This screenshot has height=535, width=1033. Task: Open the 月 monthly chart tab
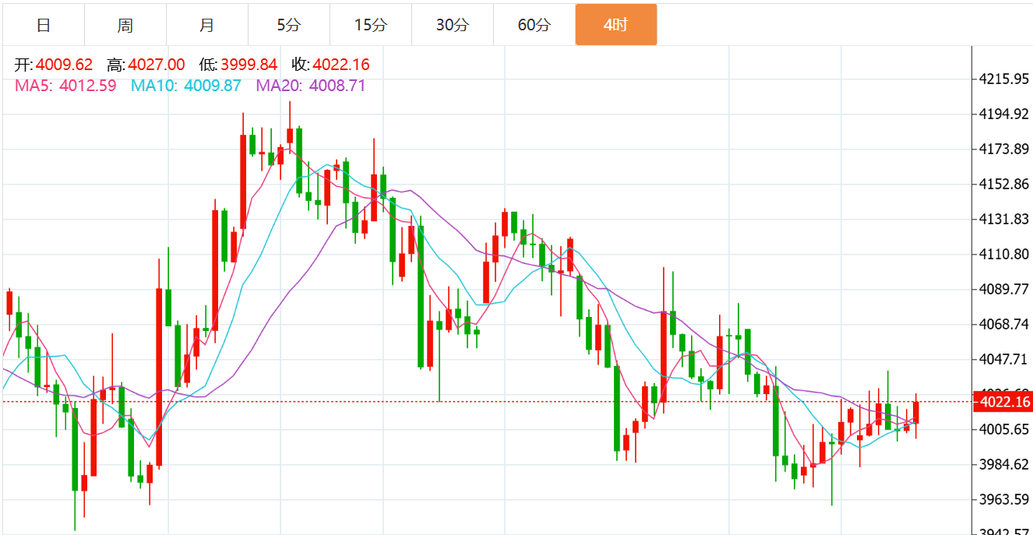(x=207, y=25)
